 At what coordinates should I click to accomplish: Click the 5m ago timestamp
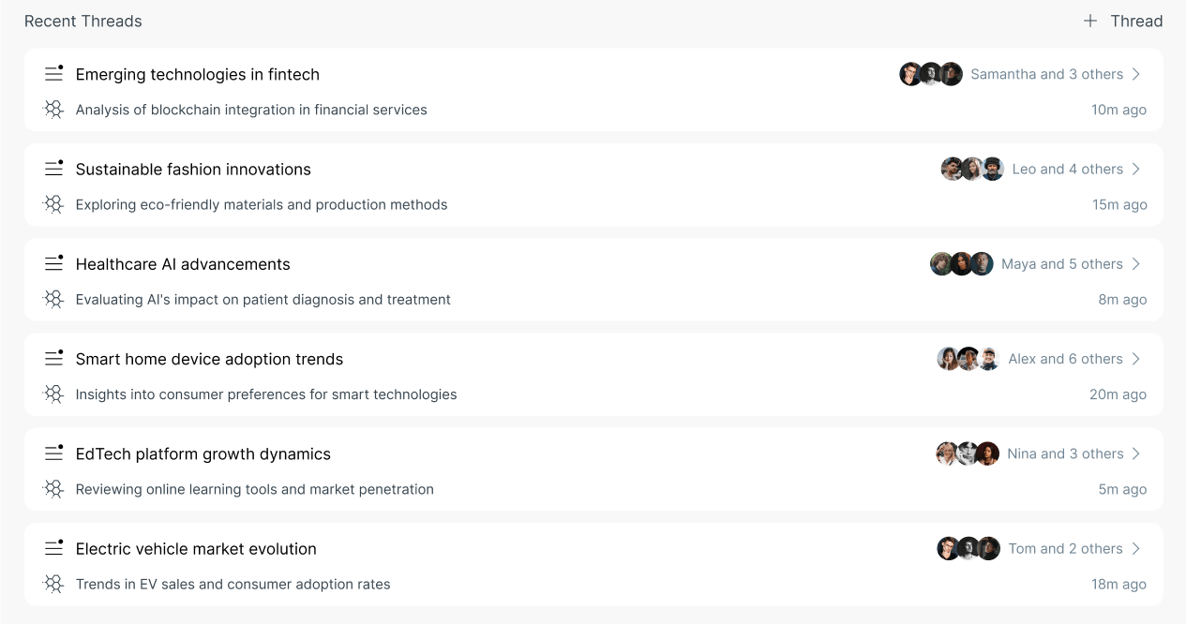pos(1122,489)
